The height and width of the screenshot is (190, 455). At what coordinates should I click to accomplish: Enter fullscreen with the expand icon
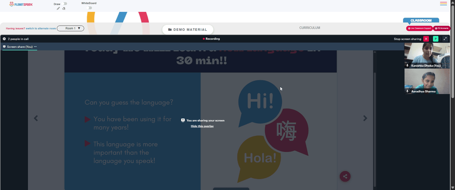[445, 39]
